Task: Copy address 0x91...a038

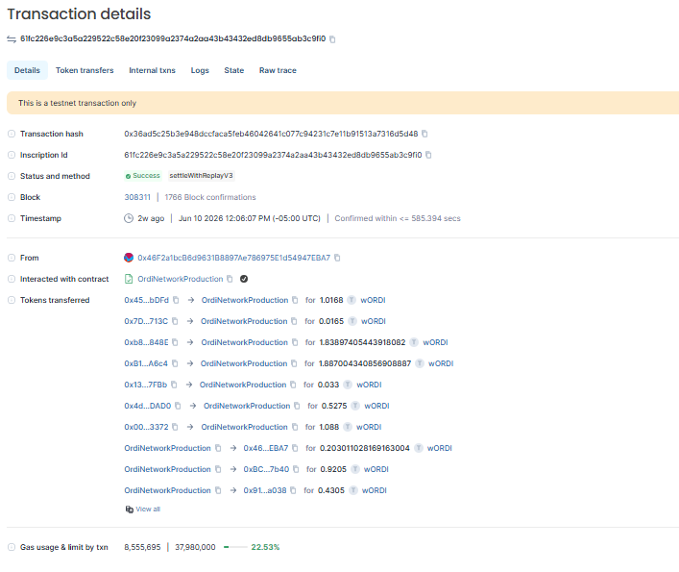Action: [x=293, y=490]
